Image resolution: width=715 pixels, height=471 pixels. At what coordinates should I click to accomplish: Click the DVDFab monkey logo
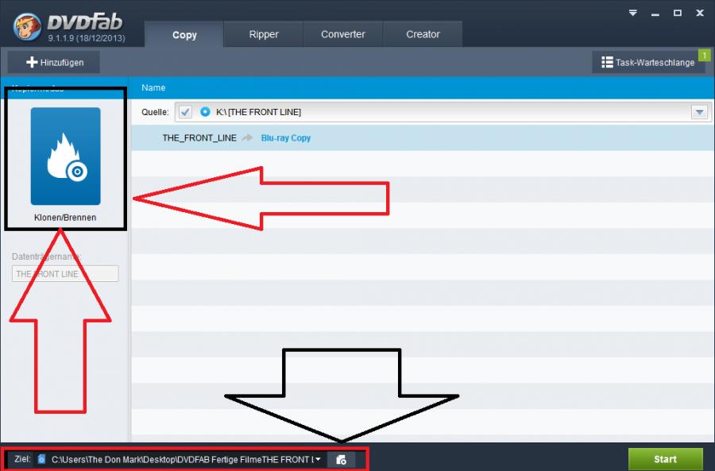tap(27, 27)
